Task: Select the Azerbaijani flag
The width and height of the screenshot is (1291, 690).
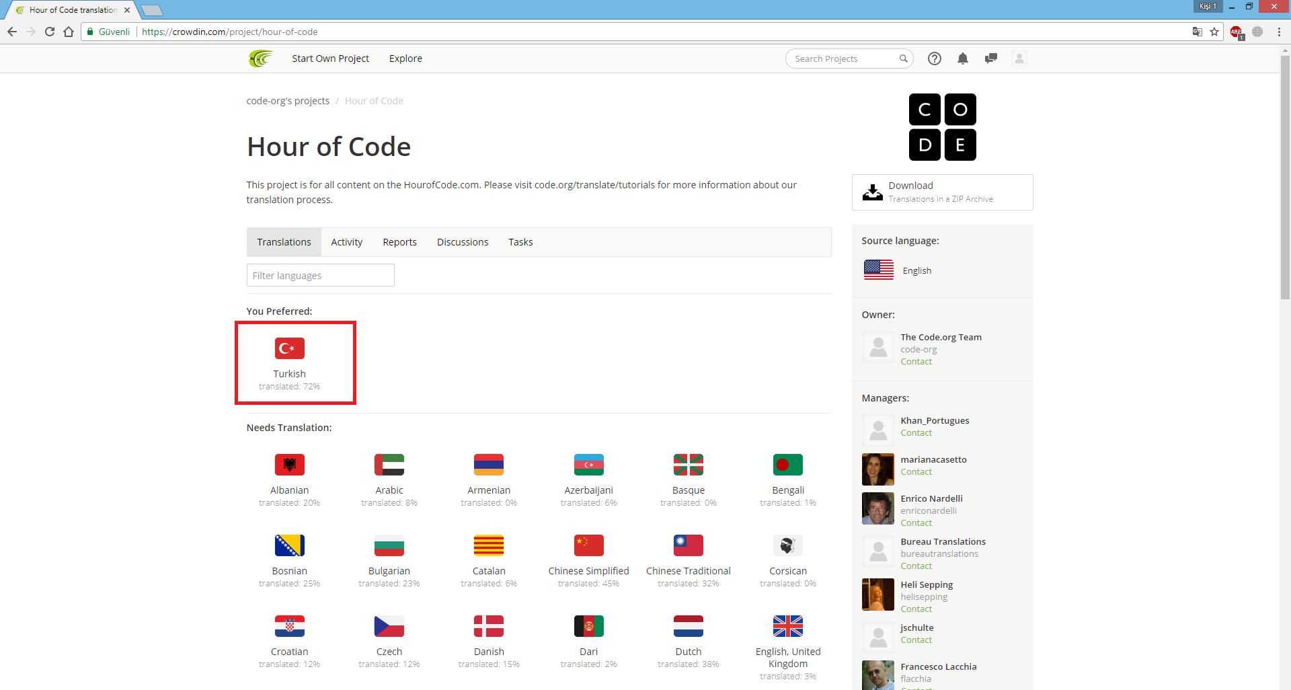Action: pyautogui.click(x=589, y=465)
